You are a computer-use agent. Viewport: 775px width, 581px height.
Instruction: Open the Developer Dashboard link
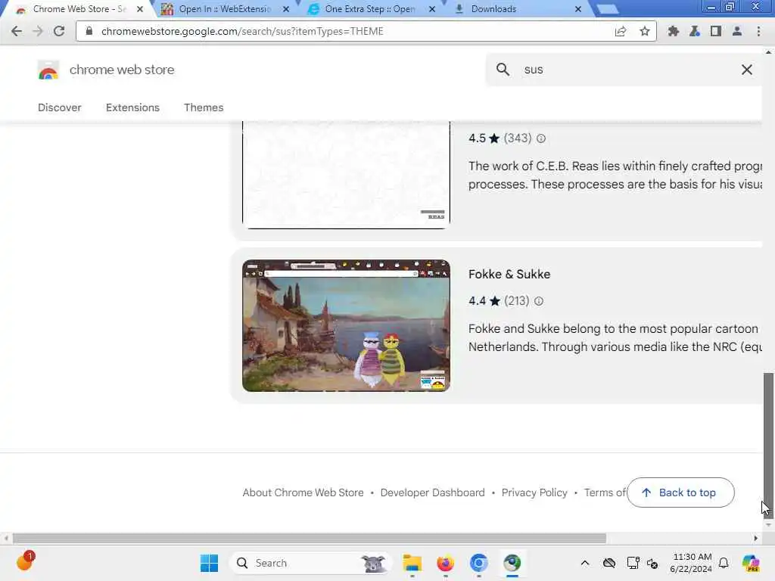coord(432,492)
